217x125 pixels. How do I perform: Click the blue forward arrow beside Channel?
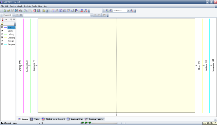21,15
